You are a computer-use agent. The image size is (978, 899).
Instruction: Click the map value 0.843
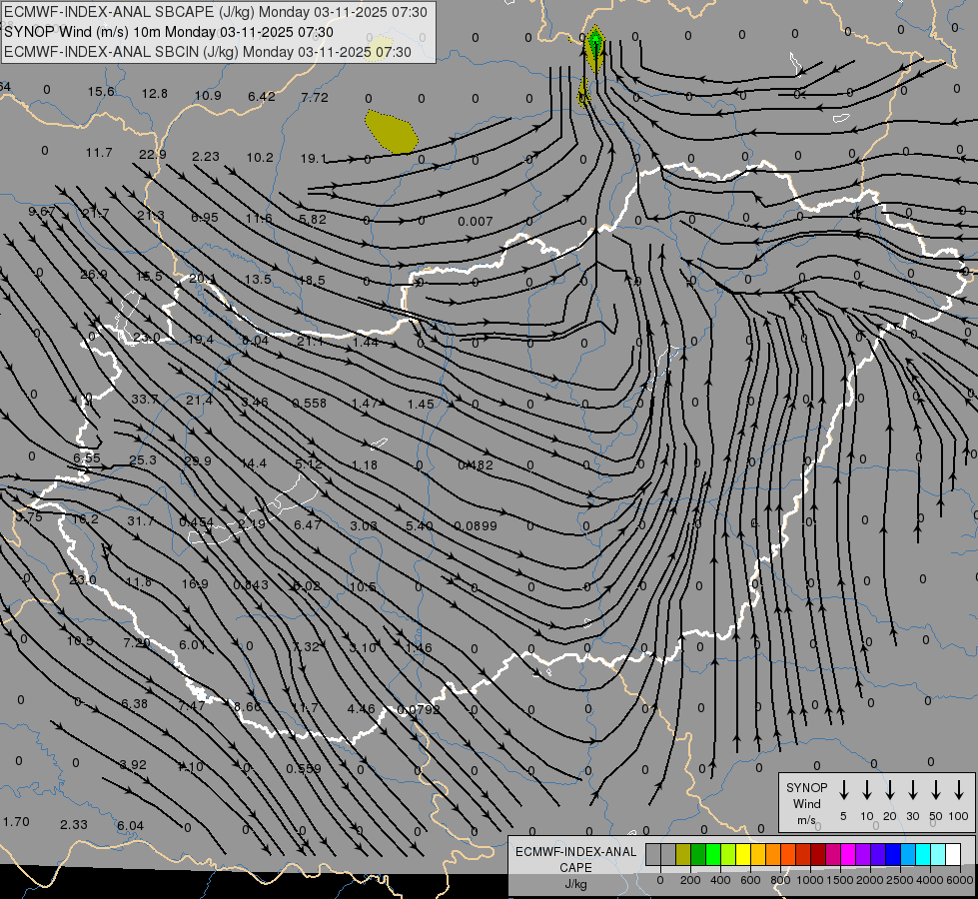click(x=251, y=585)
